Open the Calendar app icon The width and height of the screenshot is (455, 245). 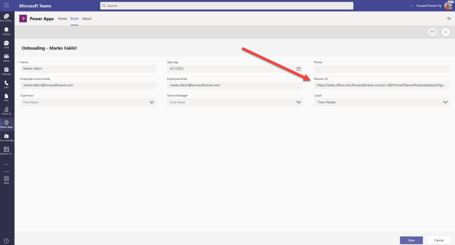click(6, 71)
